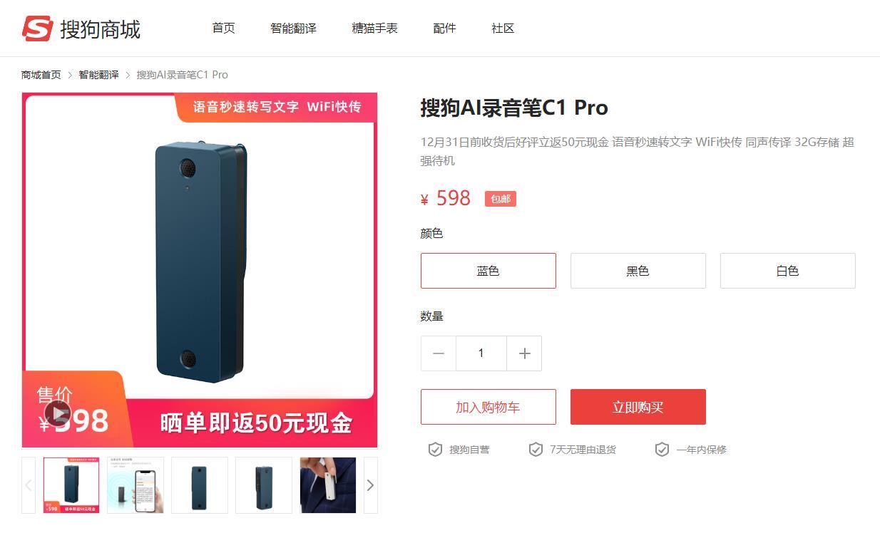Click the Sogou Mall logo icon
880x533 pixels.
pos(38,29)
